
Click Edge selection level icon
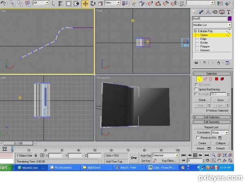tap(205, 79)
